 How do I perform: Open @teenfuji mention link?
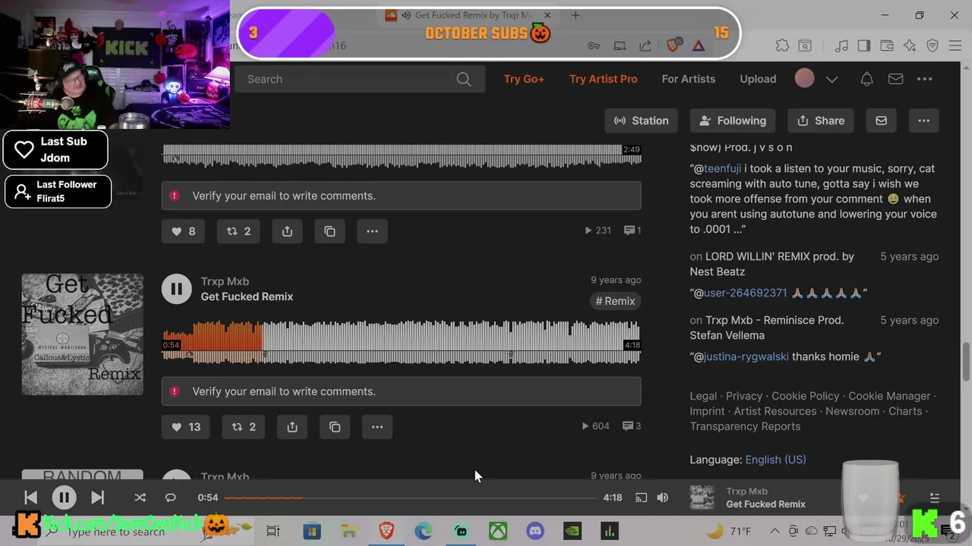click(721, 168)
